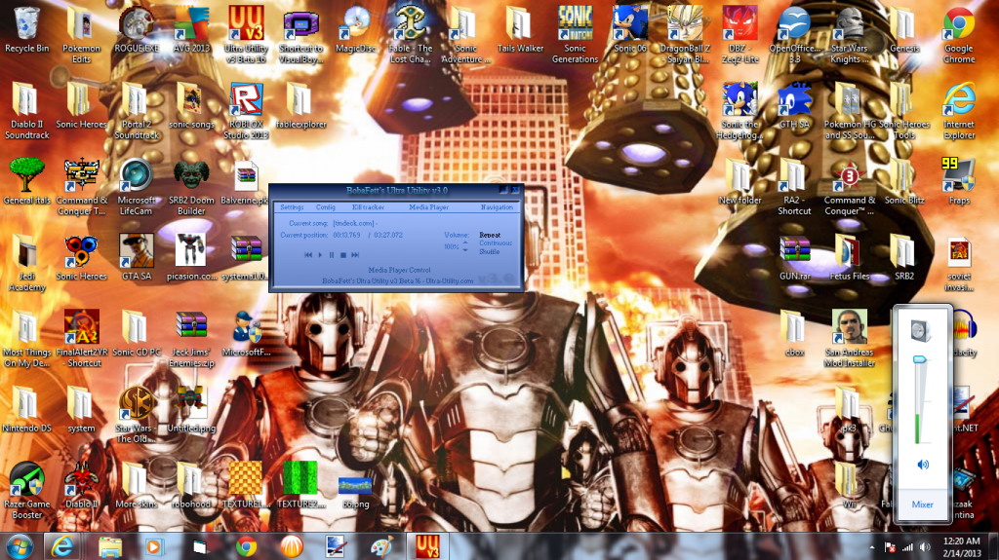Open the fableexplorer folder
The width and height of the screenshot is (999, 560).
[300, 105]
